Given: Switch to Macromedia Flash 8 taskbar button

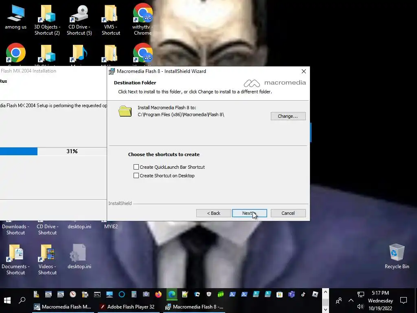Looking at the screenshot, I should click(x=194, y=307).
